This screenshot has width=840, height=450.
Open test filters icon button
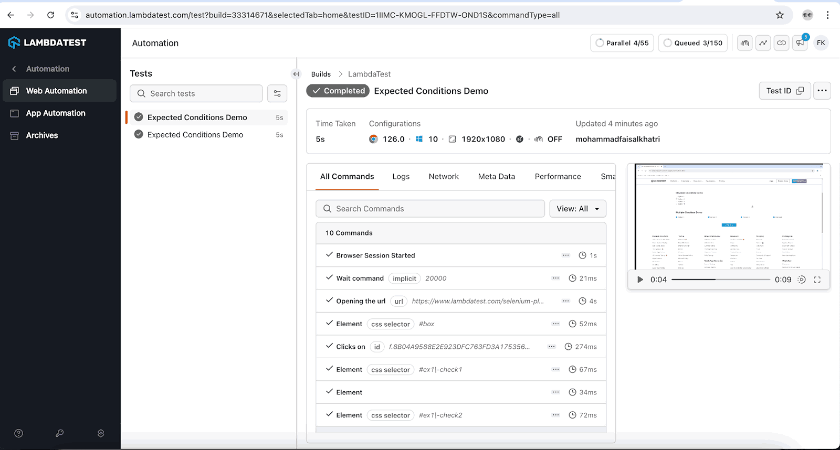277,93
